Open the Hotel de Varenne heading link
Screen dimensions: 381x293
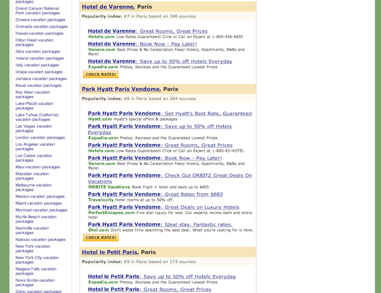[x=108, y=7]
